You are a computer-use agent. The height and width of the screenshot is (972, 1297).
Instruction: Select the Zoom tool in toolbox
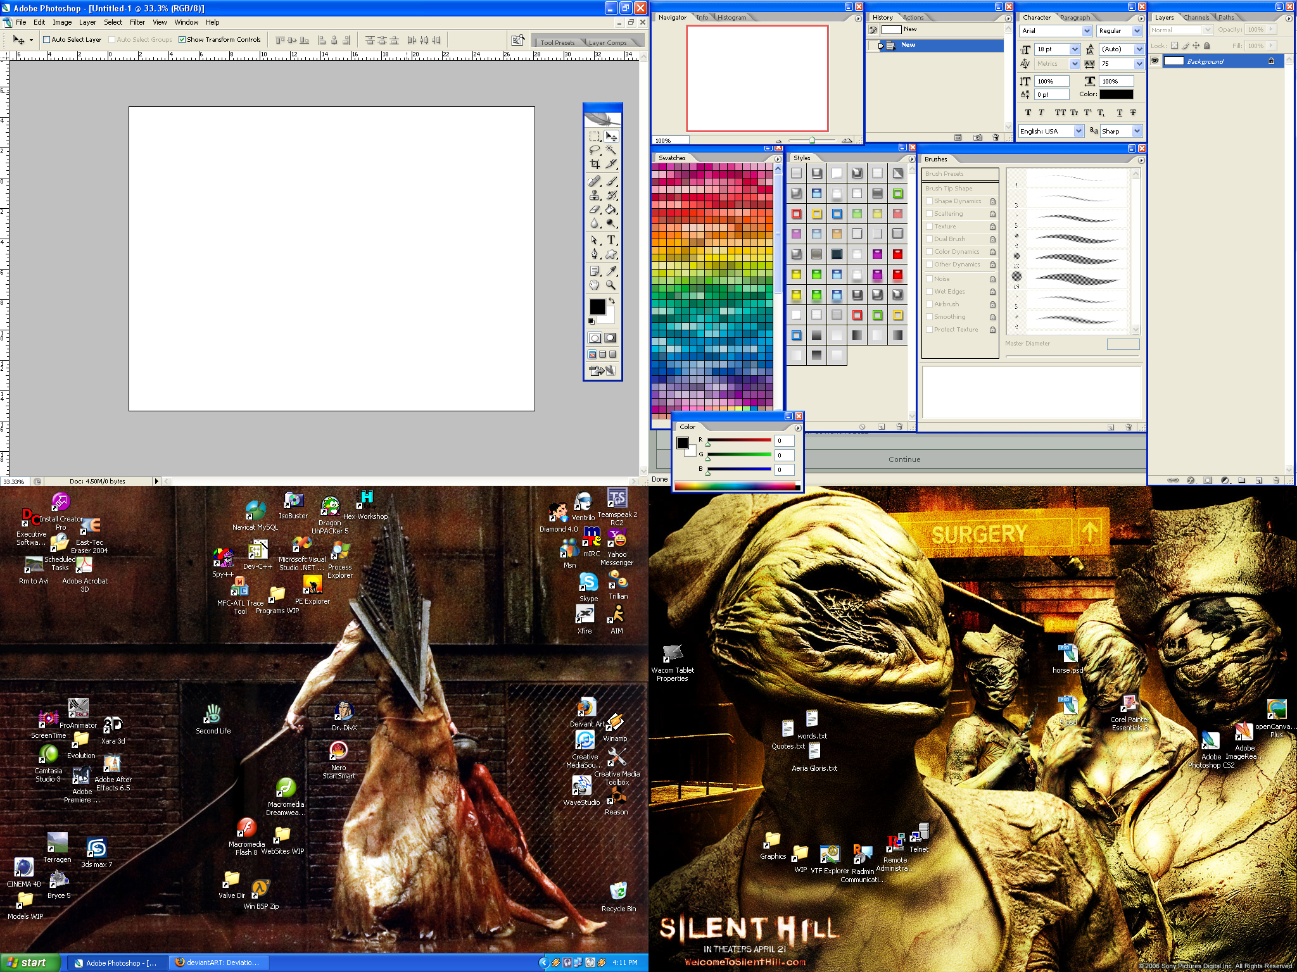[611, 285]
